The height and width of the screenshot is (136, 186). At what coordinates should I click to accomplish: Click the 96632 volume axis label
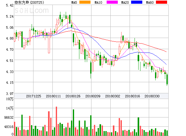pos(9,117)
